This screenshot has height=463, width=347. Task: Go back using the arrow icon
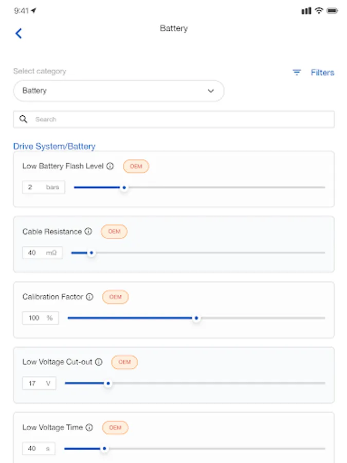click(x=19, y=33)
